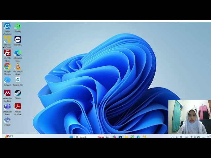Open the Wi-Fi network tray icon
The image size is (211, 158).
pos(192,137)
